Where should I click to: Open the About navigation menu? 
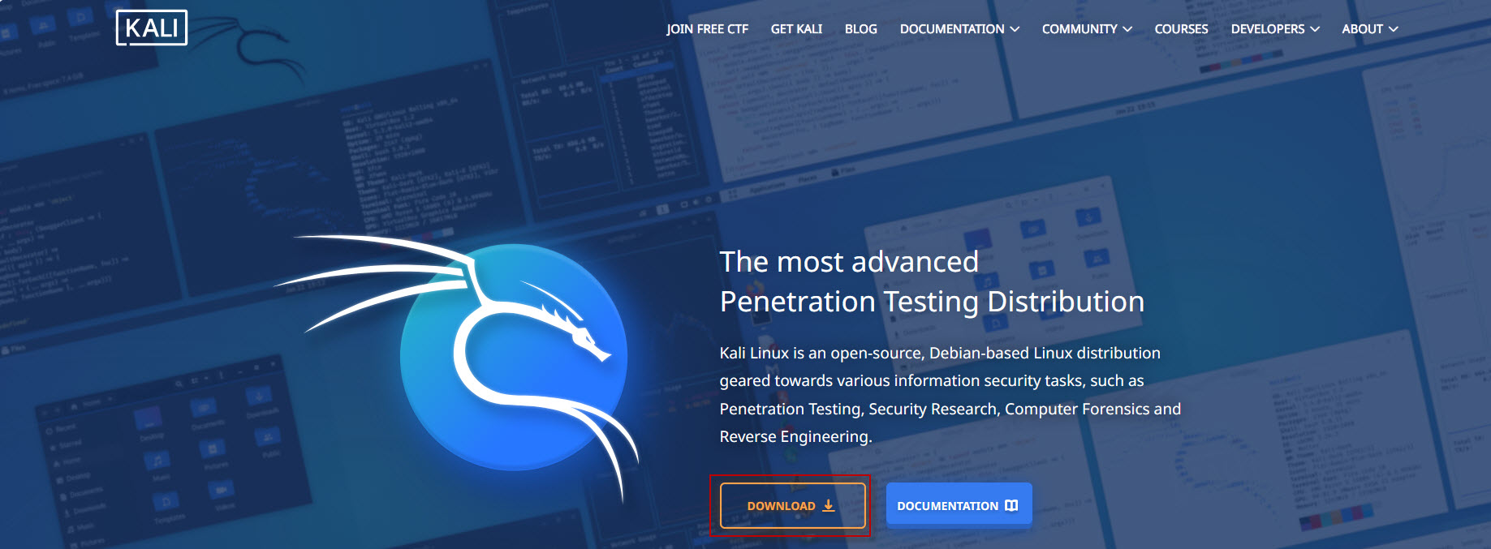1370,29
